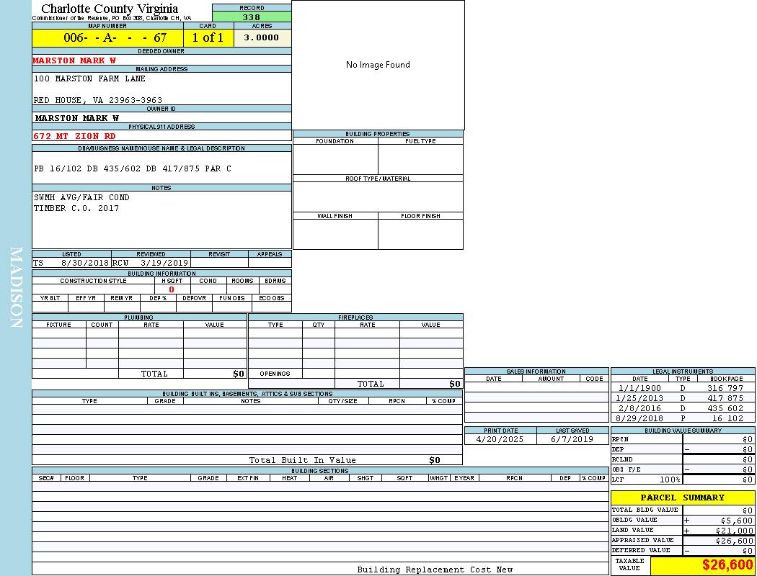Click the green record number 338 field
The height and width of the screenshot is (576, 757).
click(x=252, y=17)
